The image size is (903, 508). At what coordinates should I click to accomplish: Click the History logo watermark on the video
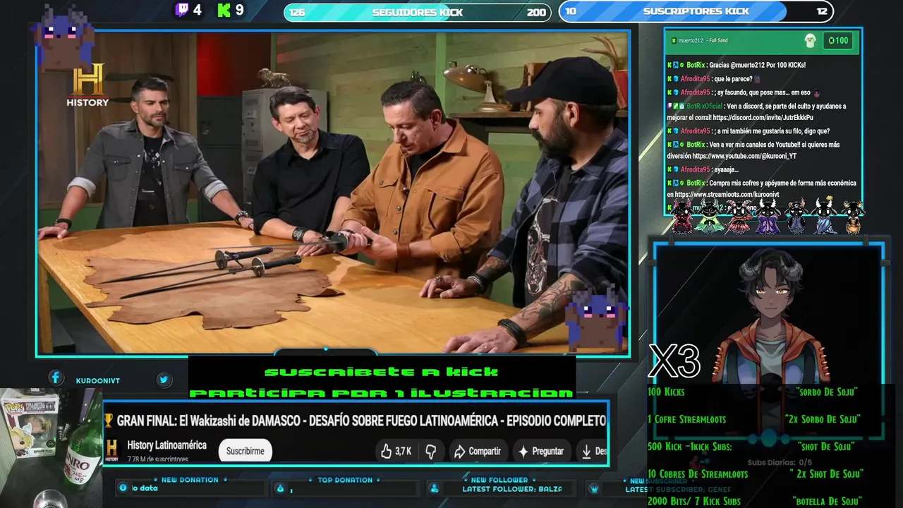tap(87, 85)
